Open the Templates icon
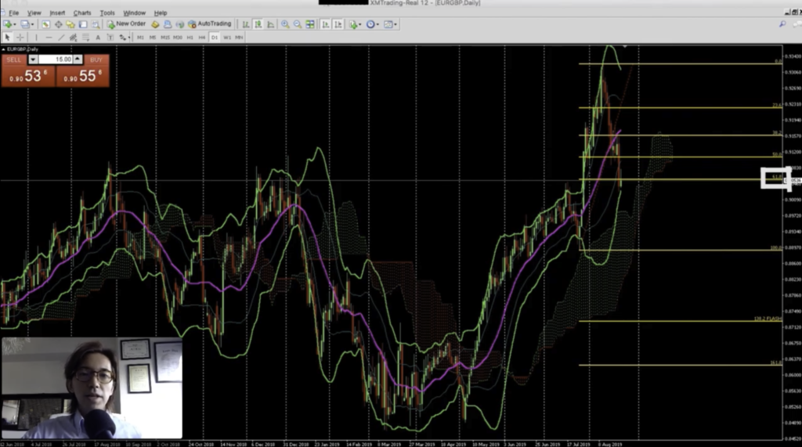 (x=388, y=24)
